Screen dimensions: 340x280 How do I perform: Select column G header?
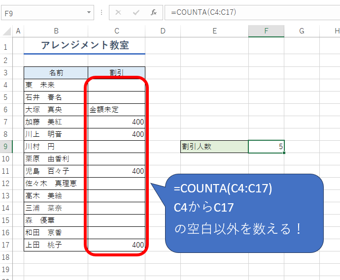302,31
